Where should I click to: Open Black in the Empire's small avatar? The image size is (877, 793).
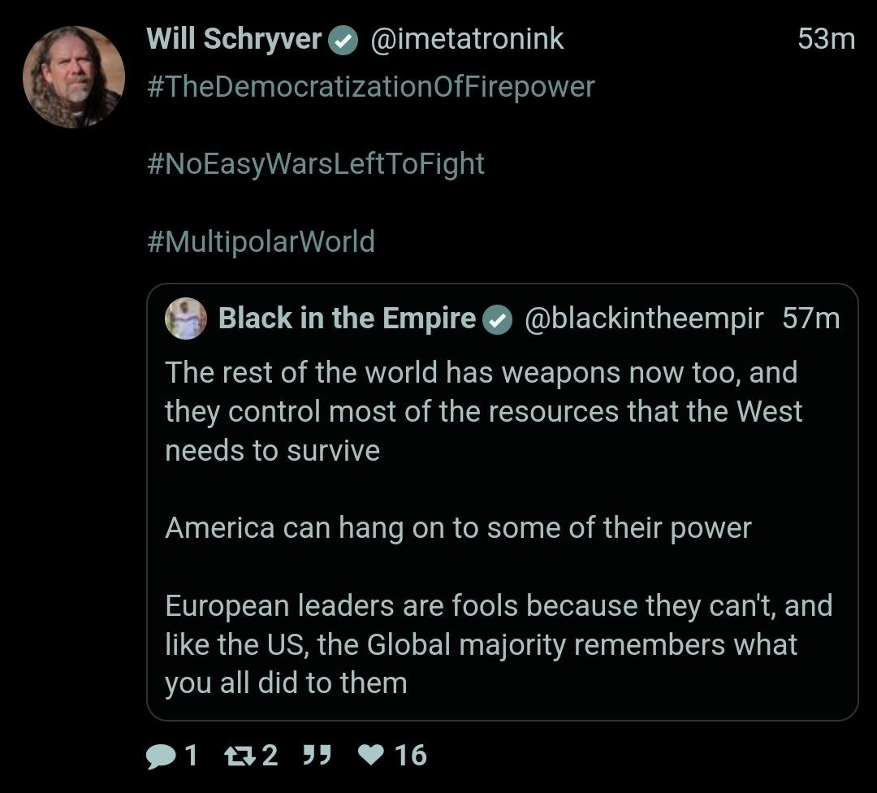coord(186,318)
